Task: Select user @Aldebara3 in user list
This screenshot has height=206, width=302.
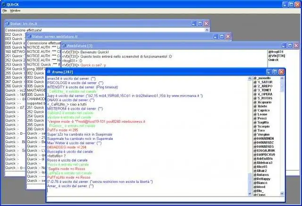Action: pyautogui.click(x=263, y=163)
